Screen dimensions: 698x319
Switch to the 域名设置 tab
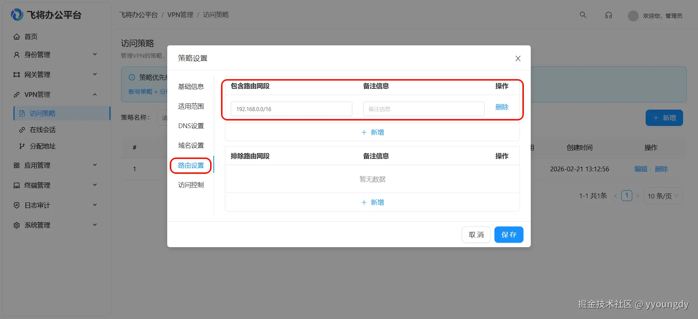tap(191, 146)
